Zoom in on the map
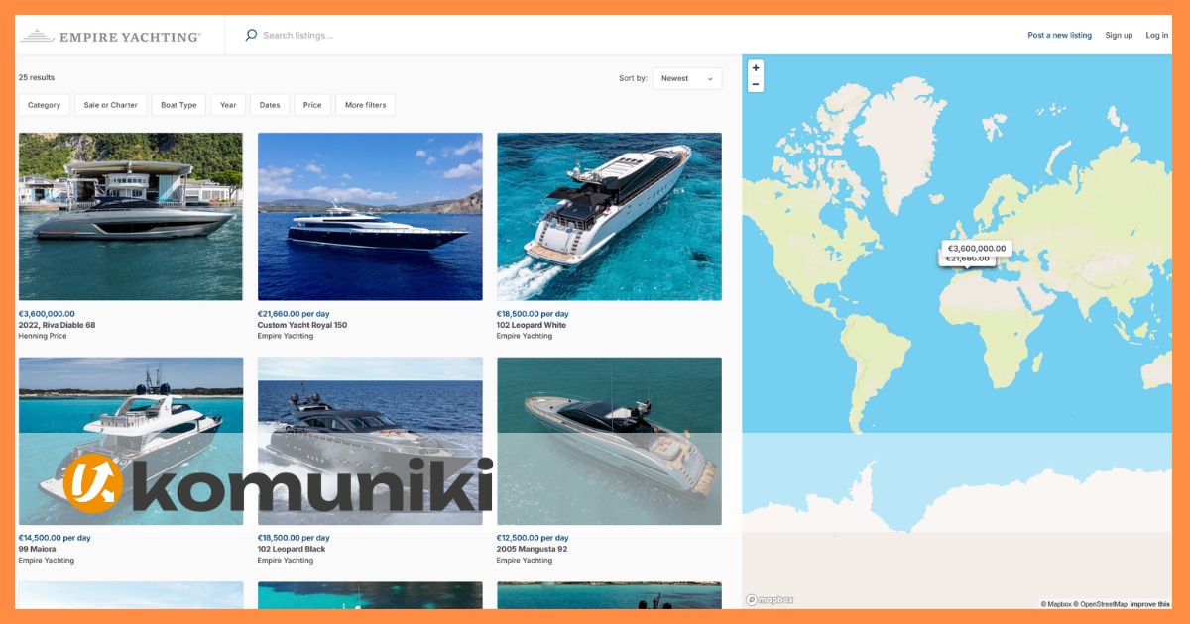The width and height of the screenshot is (1190, 624). click(x=756, y=68)
